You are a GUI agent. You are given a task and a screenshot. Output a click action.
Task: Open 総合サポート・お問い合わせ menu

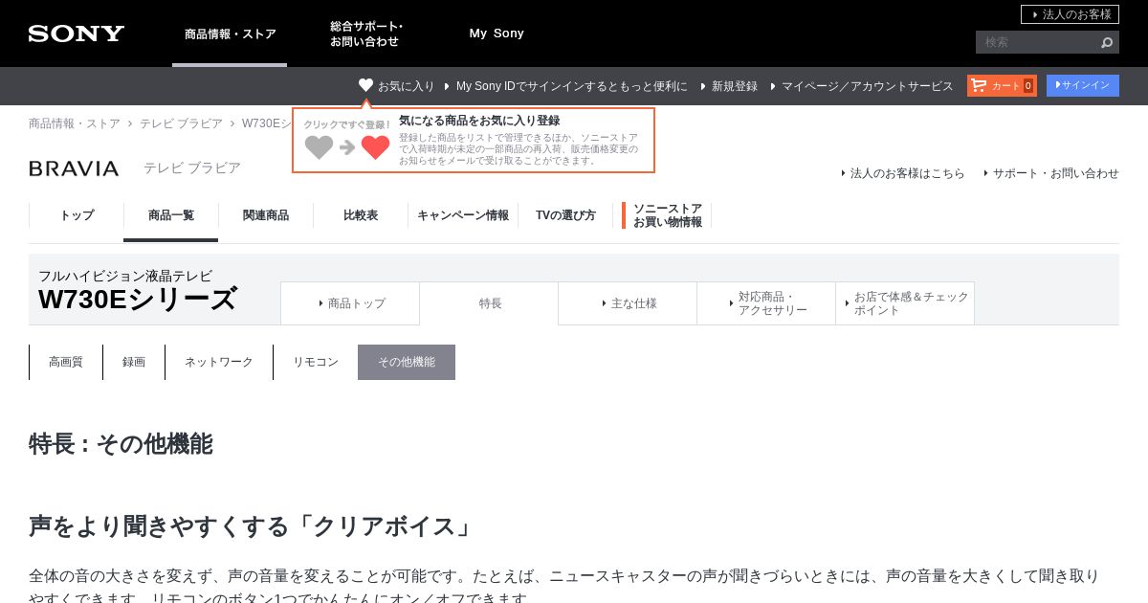coord(366,33)
